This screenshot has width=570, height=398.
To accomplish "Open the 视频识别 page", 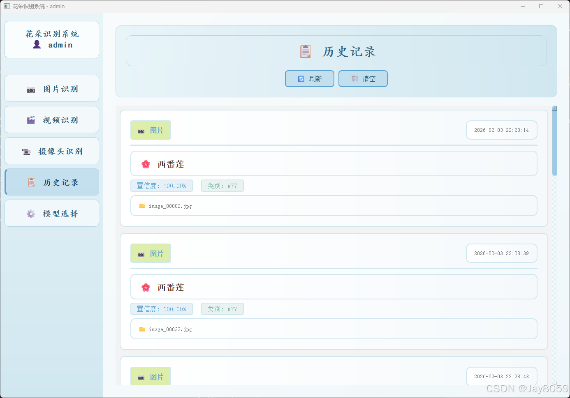I will pyautogui.click(x=52, y=120).
